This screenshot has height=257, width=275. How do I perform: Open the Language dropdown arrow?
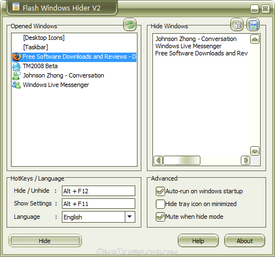point(130,217)
